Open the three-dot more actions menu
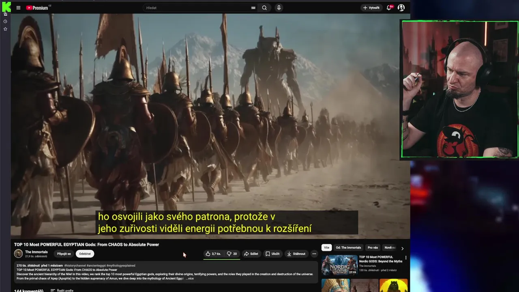The height and width of the screenshot is (292, 519). (x=314, y=254)
